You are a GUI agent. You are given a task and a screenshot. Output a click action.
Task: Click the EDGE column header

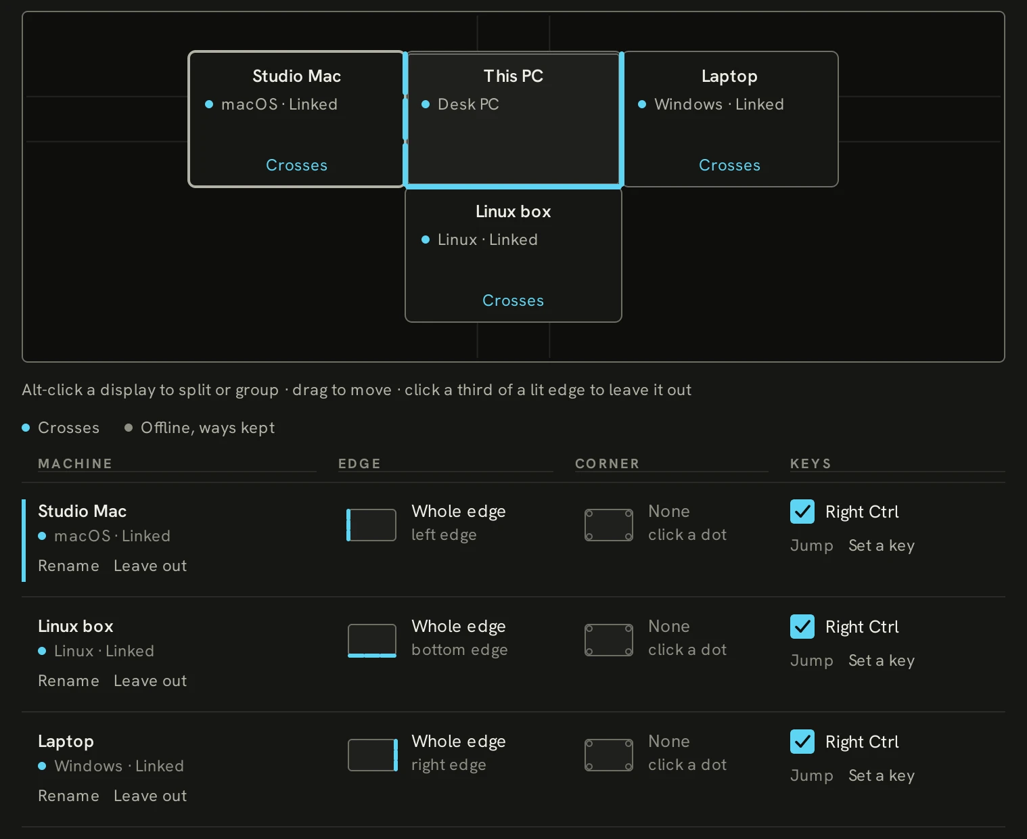(x=359, y=463)
